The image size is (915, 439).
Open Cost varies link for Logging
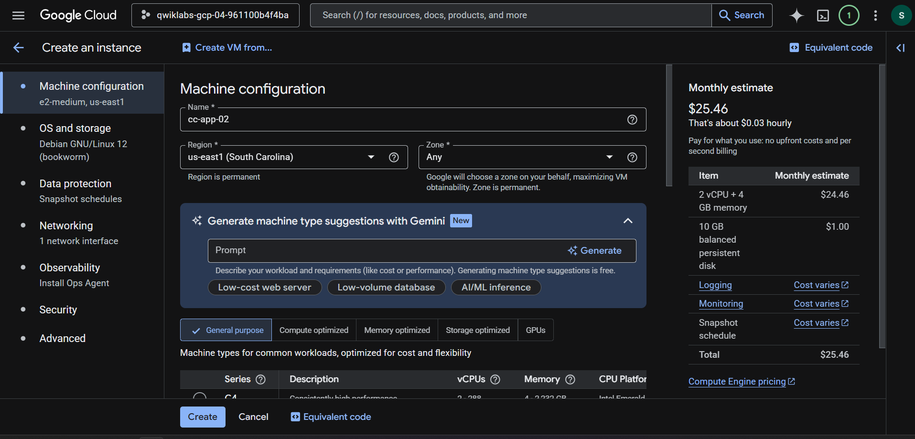(x=821, y=285)
